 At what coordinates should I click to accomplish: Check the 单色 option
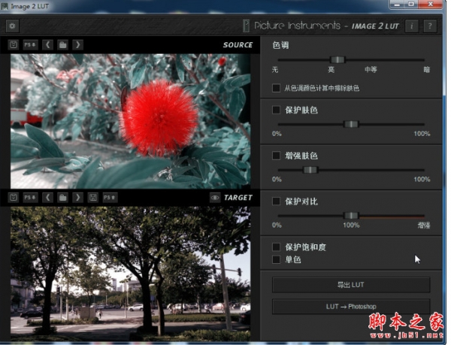pos(277,259)
